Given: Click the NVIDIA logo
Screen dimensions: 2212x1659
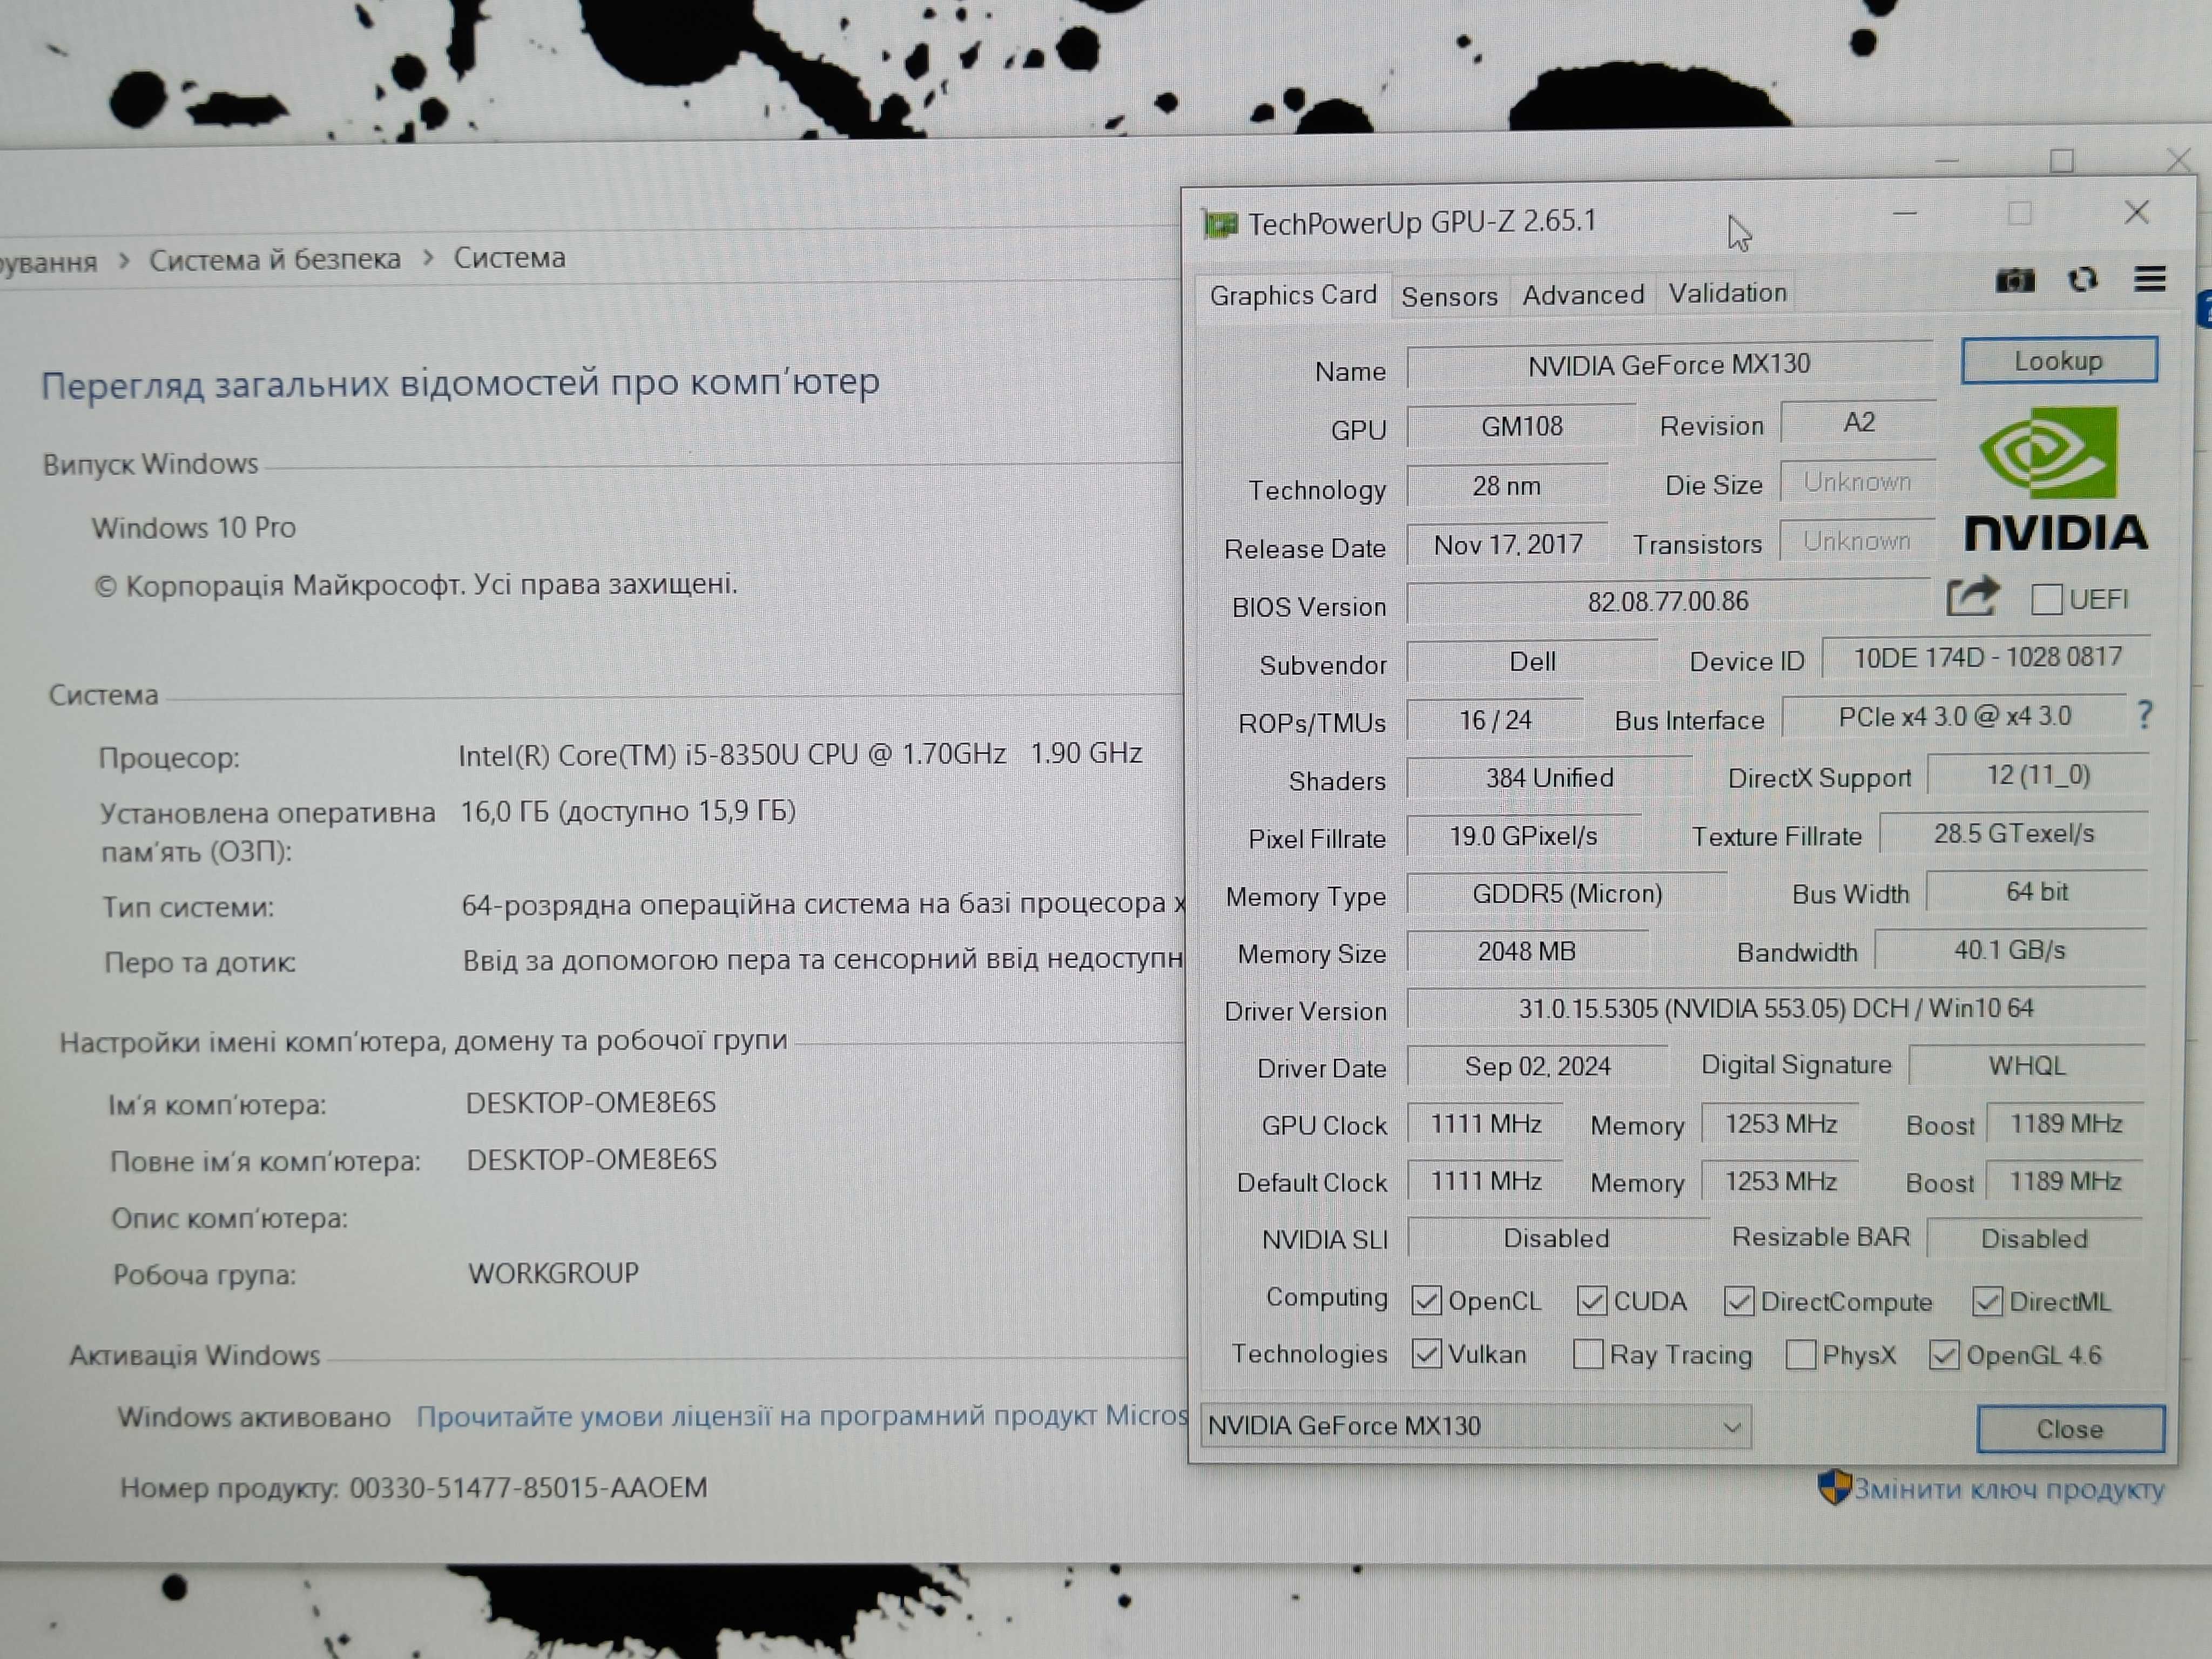Looking at the screenshot, I should click(2056, 478).
